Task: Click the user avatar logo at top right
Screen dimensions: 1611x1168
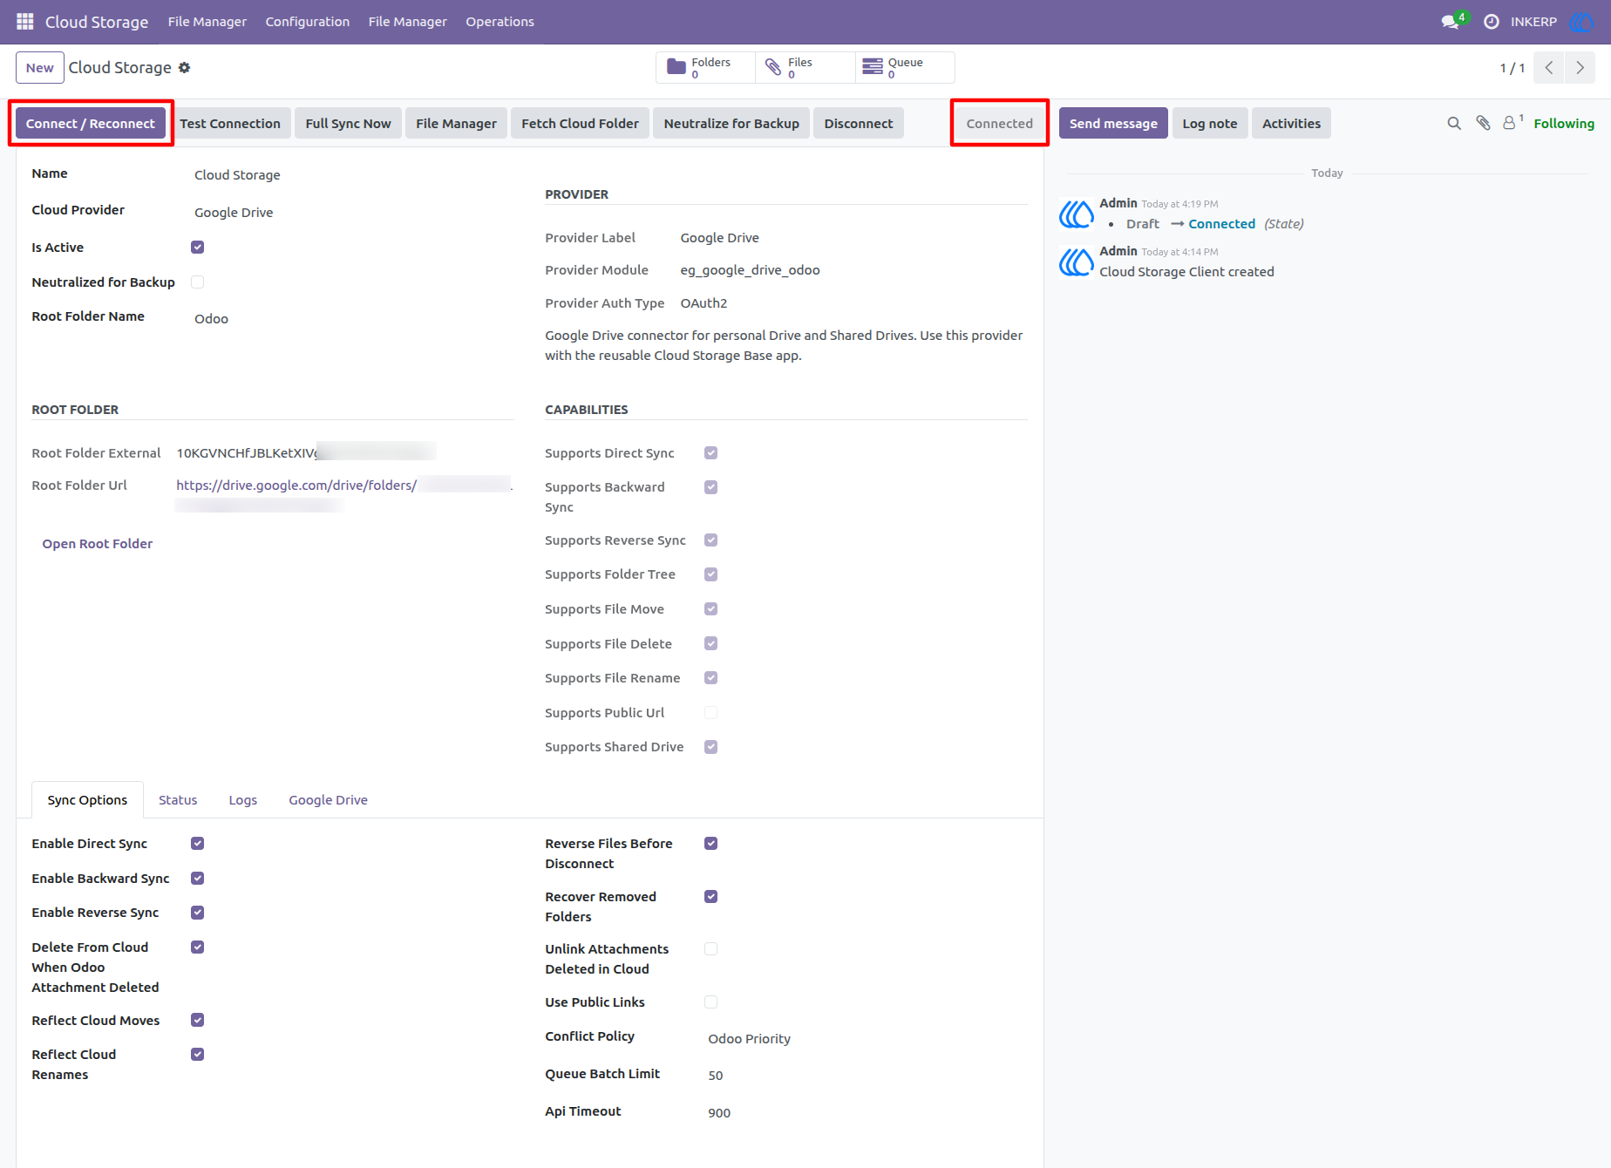Action: coord(1581,22)
